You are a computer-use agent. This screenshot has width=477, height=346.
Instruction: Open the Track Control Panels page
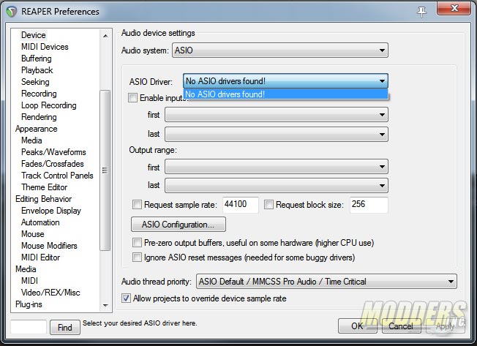57,176
